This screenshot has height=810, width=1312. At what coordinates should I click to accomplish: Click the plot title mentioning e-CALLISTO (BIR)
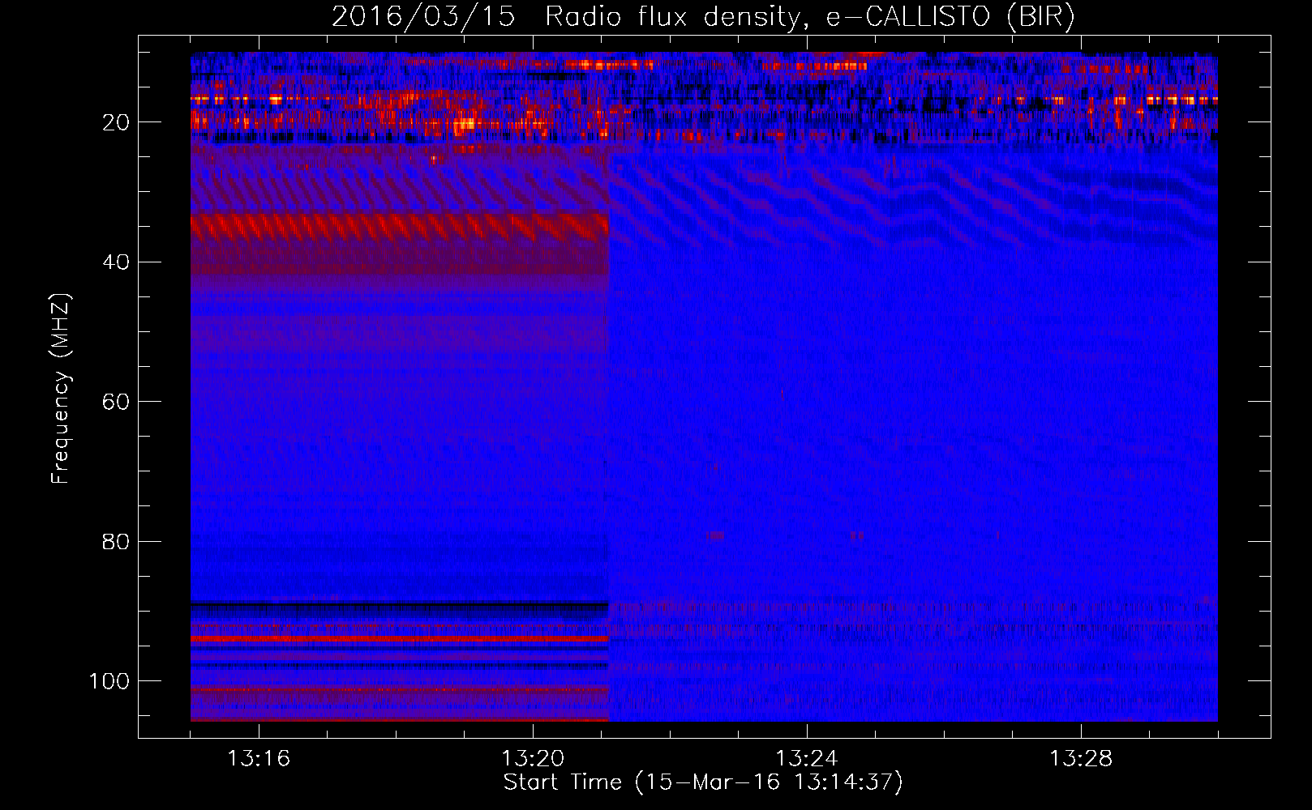click(x=703, y=17)
